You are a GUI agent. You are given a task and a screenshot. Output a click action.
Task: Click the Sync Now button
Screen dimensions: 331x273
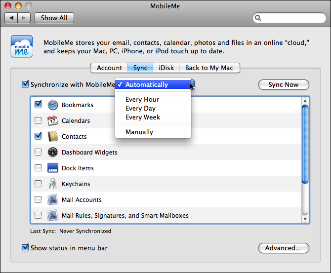[x=284, y=84]
